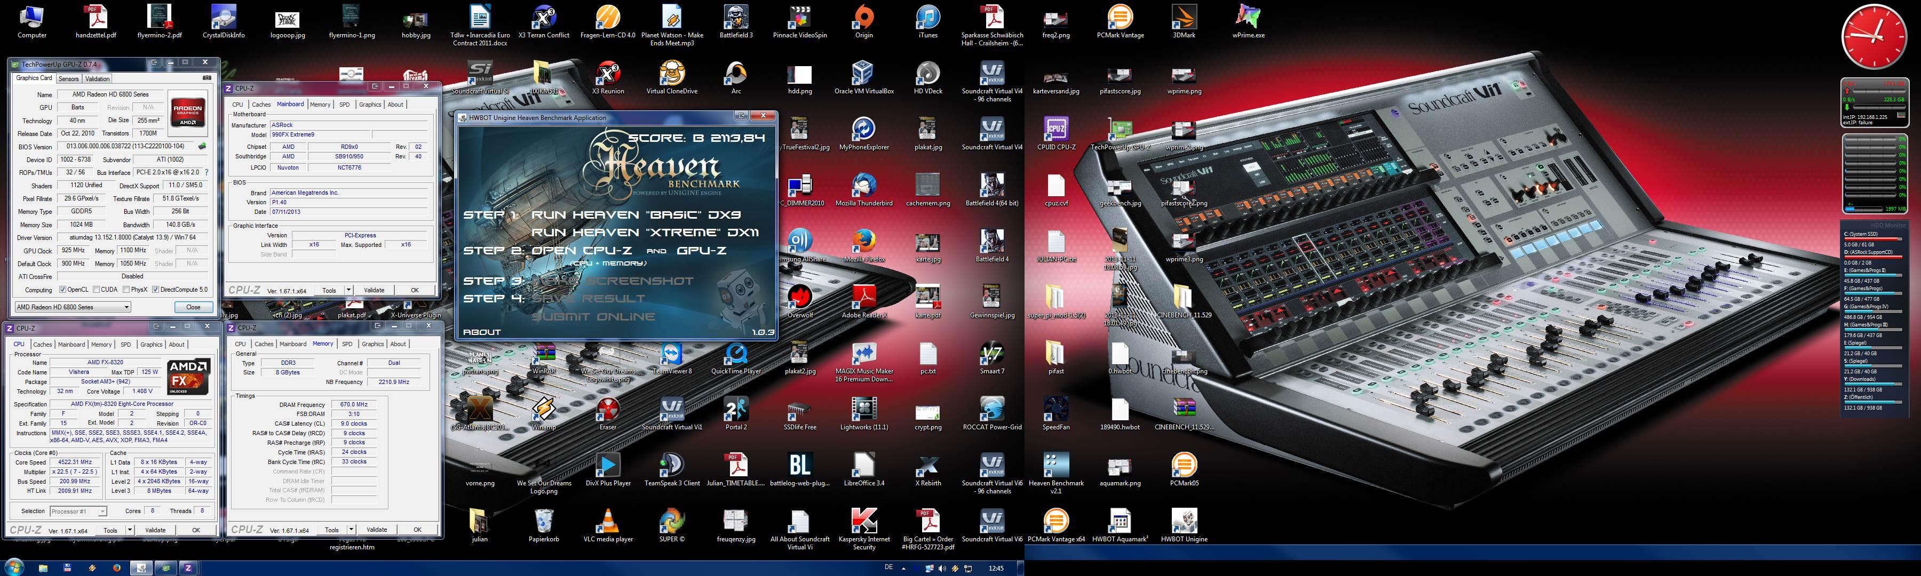This screenshot has width=1921, height=576.
Task: Switch to the Sensors tab in GPU-Z
Action: coord(69,78)
